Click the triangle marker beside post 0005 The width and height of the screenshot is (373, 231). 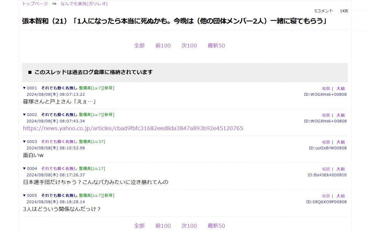(x=24, y=195)
